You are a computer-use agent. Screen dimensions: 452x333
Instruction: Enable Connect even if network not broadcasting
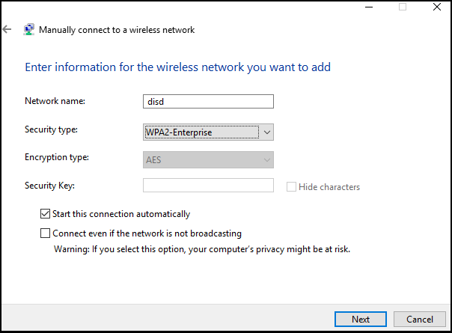[x=45, y=233]
